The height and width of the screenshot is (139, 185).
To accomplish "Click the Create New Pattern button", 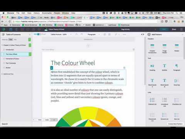I will point(175,124).
